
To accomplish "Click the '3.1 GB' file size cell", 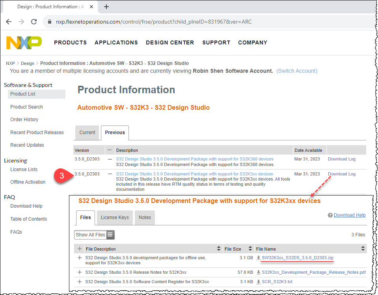I will pos(246,258).
